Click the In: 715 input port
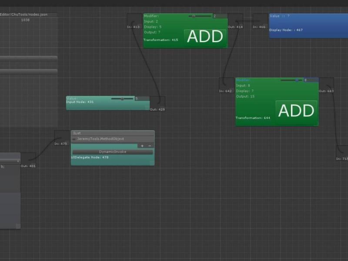This screenshot has width=348, height=261. pyautogui.click(x=342, y=159)
